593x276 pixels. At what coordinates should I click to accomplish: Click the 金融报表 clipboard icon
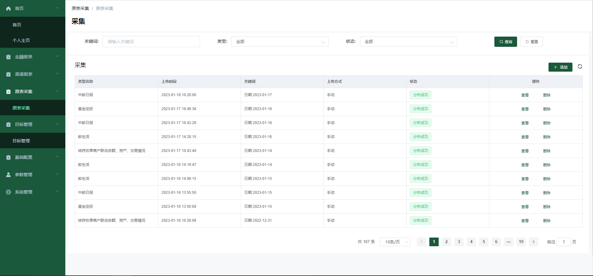point(8,57)
